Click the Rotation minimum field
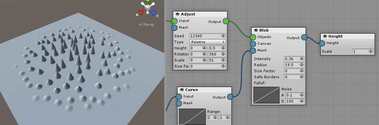This screenshot has height=125, width=379. [x=198, y=54]
